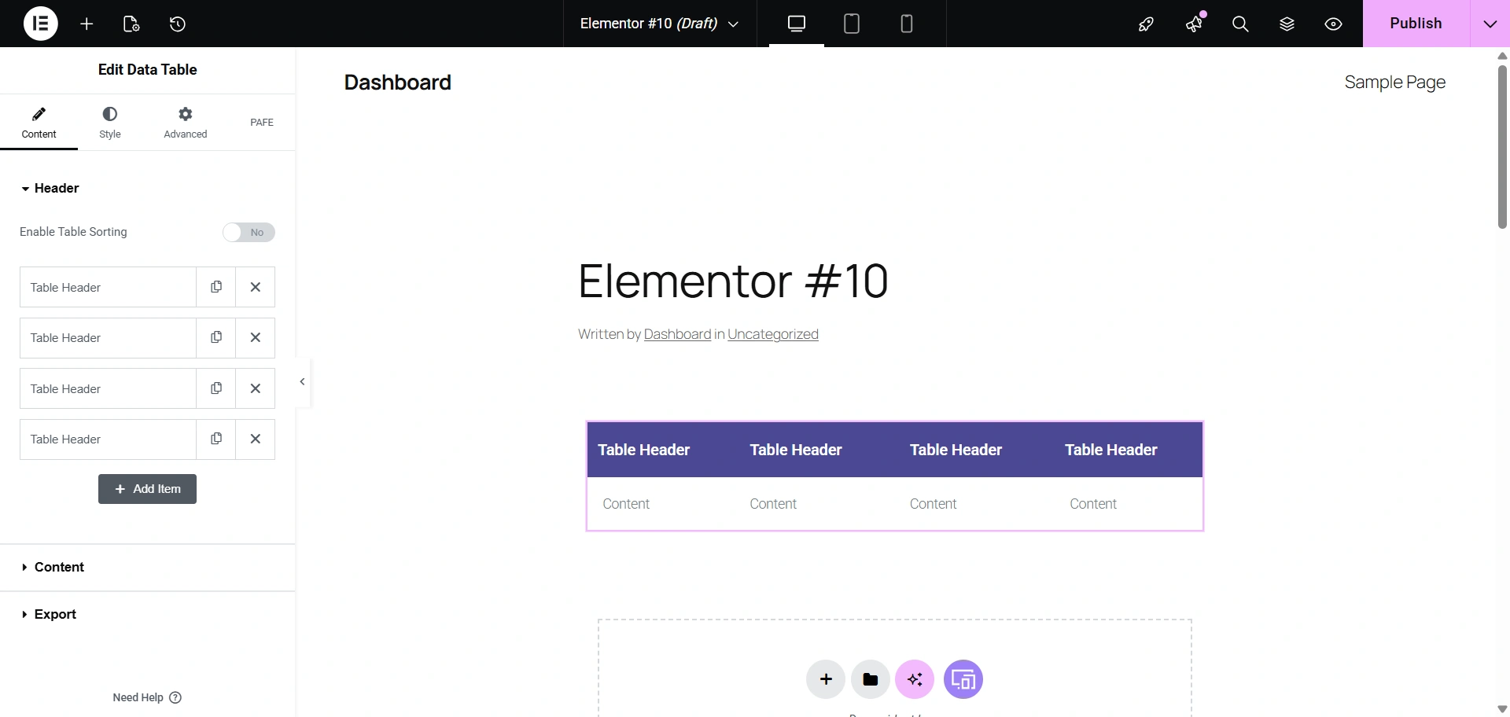Screen dimensions: 1510x717
Task: Select the Elementor #10 page title
Action: (733, 281)
